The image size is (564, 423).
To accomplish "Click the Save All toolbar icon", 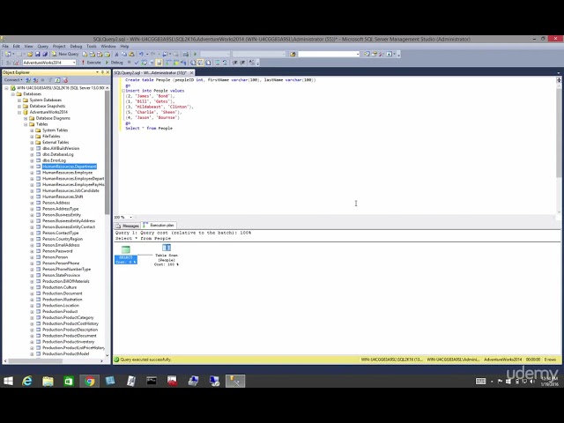I will pos(45,54).
